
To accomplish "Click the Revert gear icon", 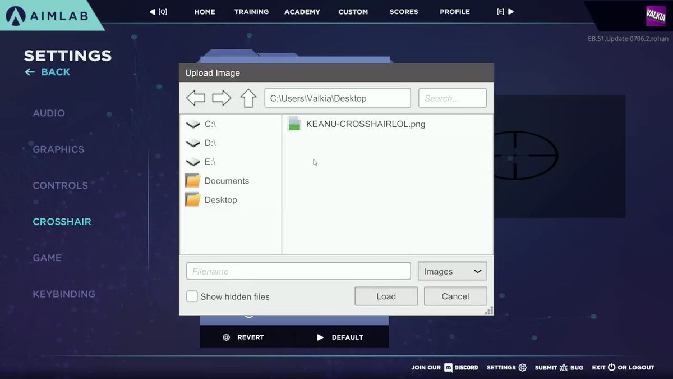I will click(227, 337).
